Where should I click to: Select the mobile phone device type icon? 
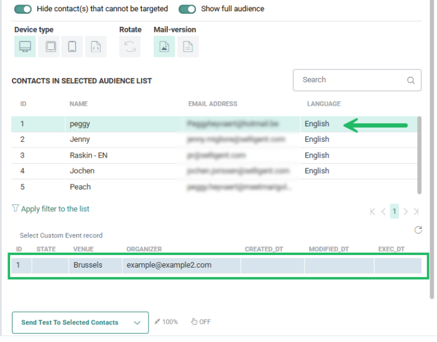[72, 47]
